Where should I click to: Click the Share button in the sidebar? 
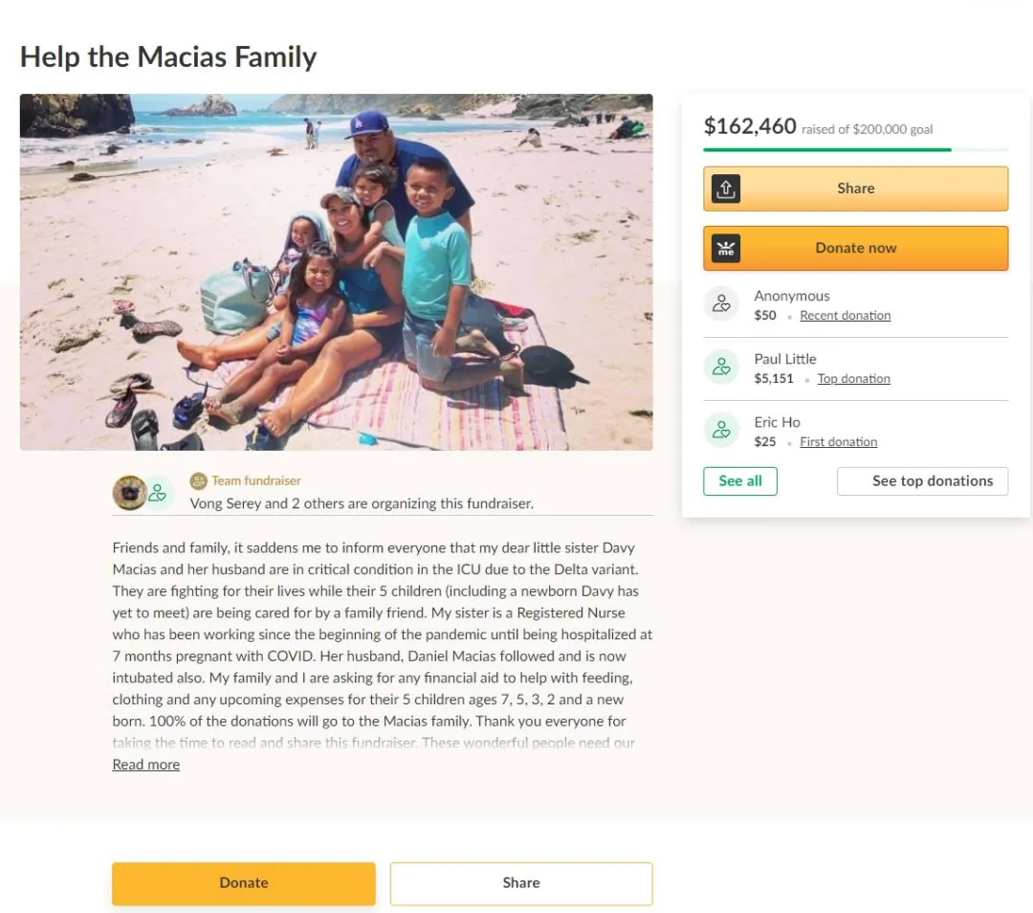pyautogui.click(x=856, y=189)
